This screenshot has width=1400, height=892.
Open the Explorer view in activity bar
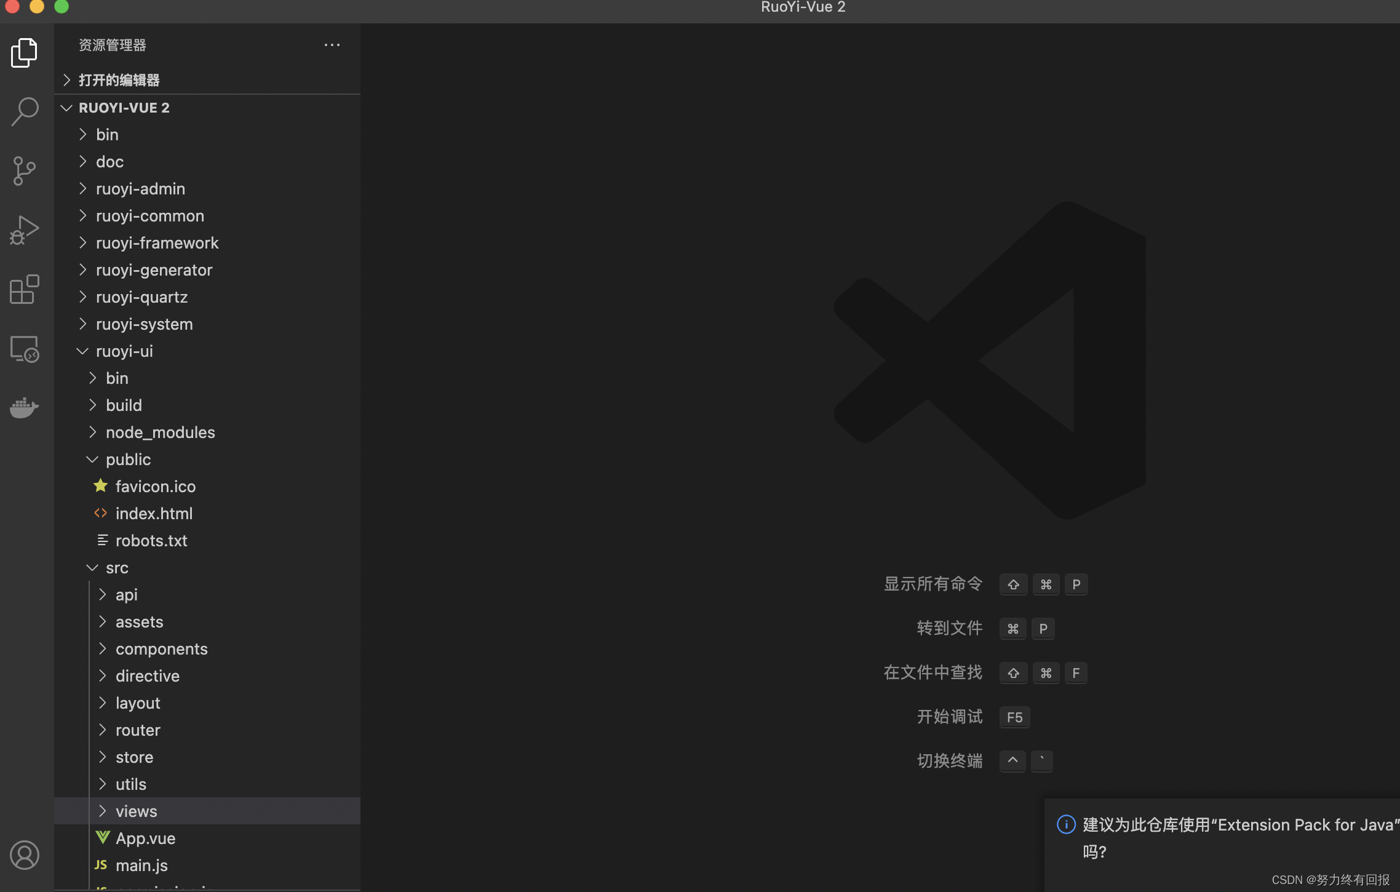coord(25,53)
